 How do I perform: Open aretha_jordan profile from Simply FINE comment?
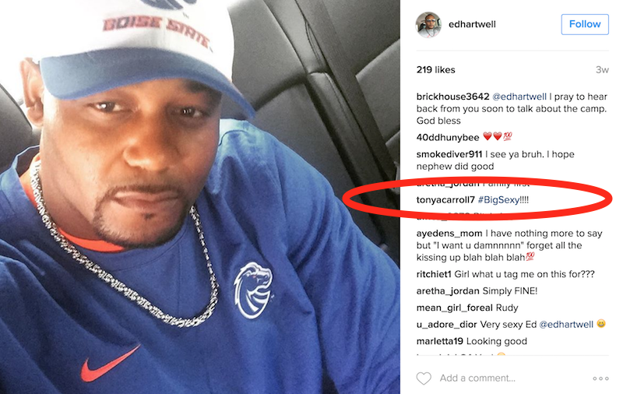[x=448, y=291]
